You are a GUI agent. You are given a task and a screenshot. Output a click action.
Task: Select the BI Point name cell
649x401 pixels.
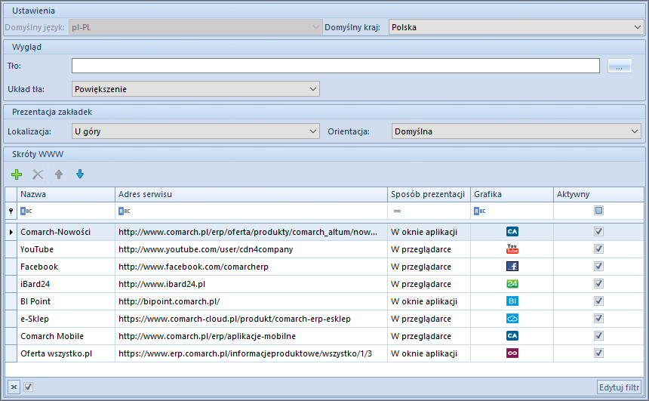tap(66, 301)
